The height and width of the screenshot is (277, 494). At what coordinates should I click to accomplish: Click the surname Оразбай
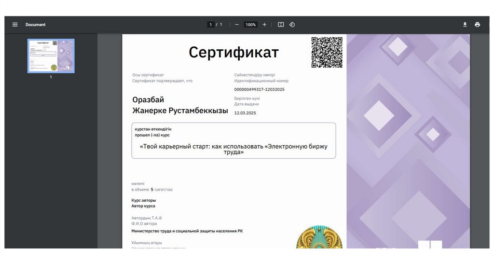point(148,99)
